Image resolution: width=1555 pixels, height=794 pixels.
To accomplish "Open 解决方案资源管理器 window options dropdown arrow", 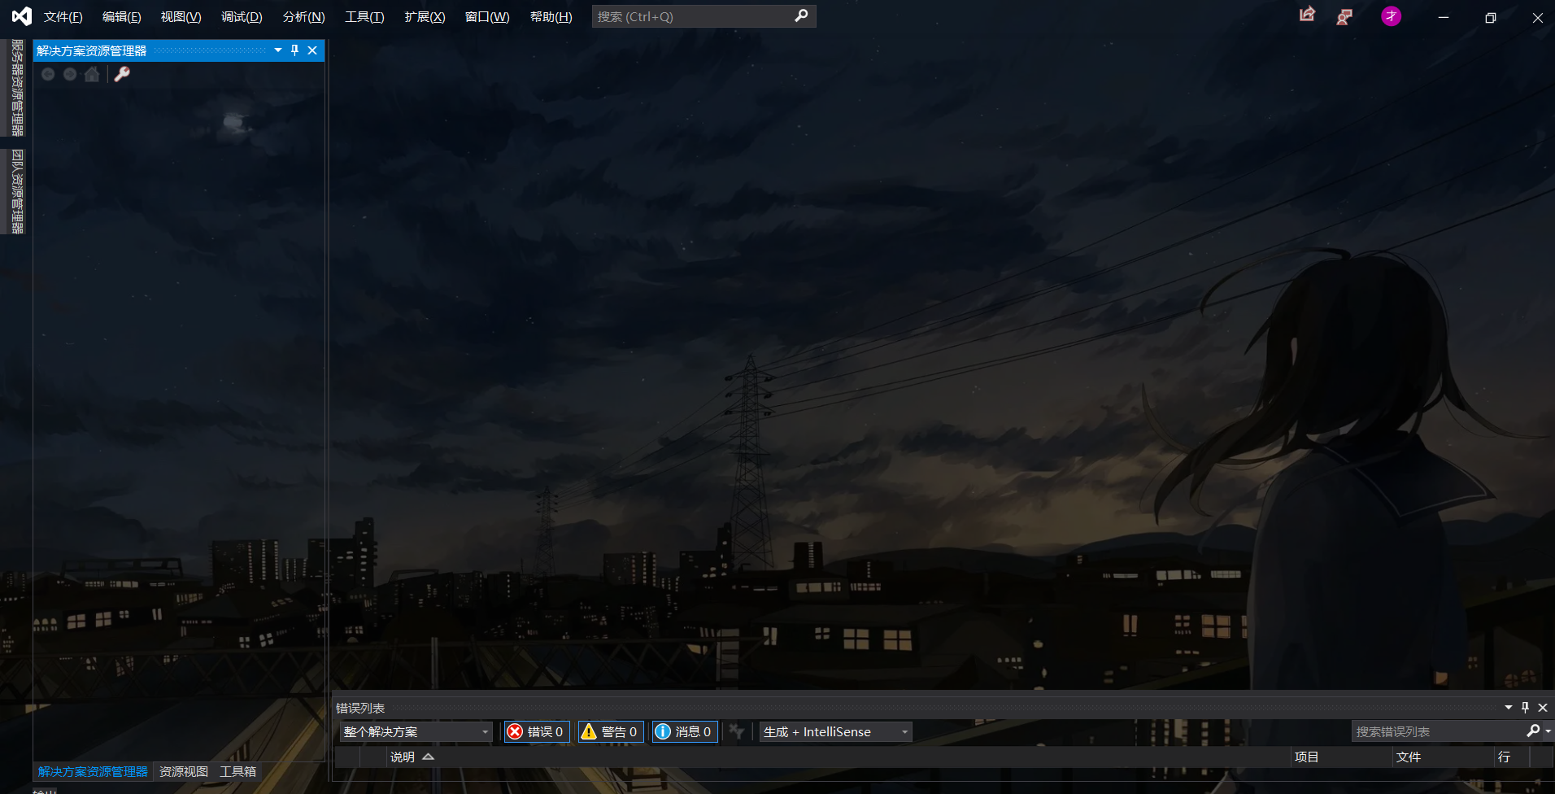I will click(278, 50).
